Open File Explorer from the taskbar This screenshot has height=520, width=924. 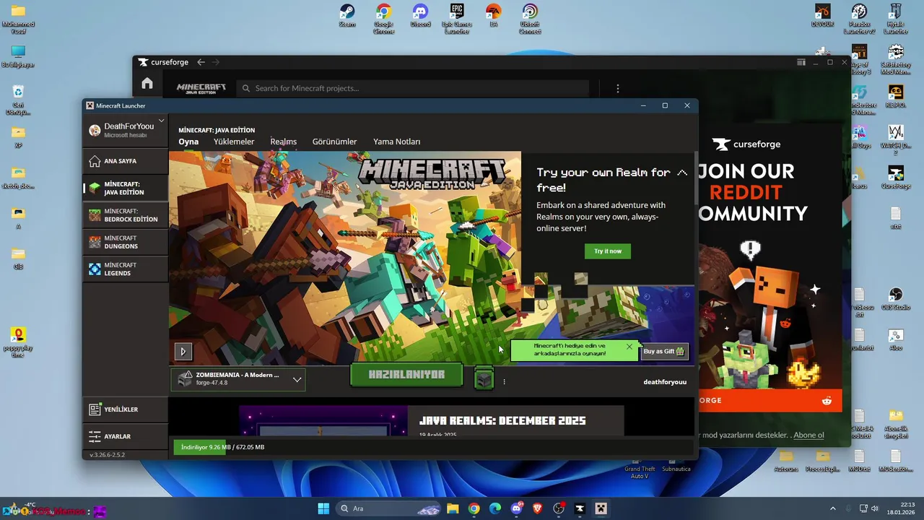pos(453,508)
